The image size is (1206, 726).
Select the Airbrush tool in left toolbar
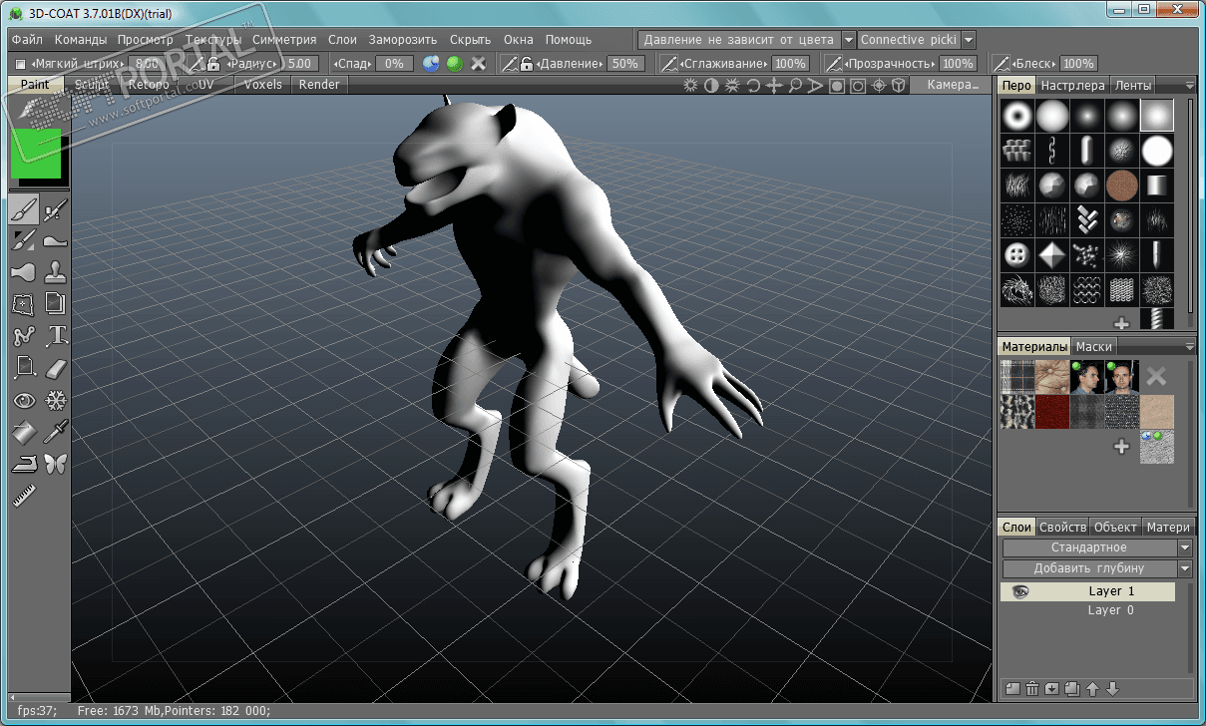[x=56, y=208]
